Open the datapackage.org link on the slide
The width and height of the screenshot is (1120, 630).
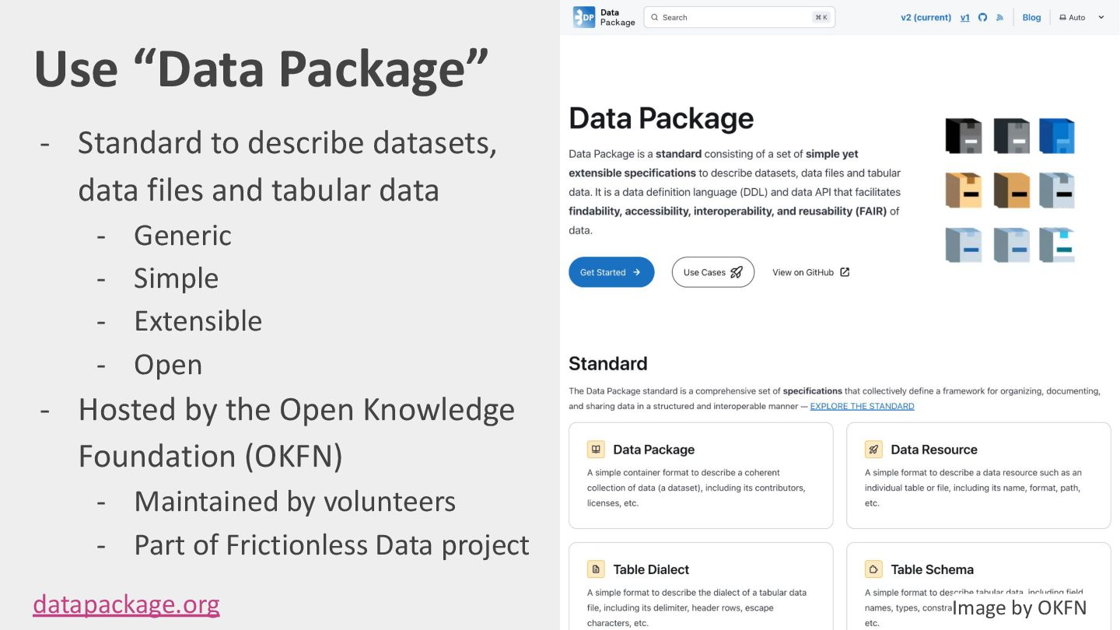coord(126,604)
